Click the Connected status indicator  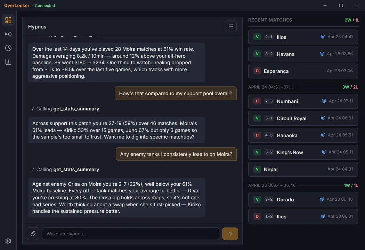(45, 6)
